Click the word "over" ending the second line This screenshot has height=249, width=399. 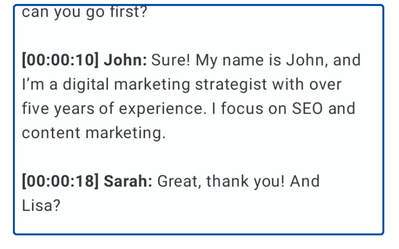coord(325,85)
